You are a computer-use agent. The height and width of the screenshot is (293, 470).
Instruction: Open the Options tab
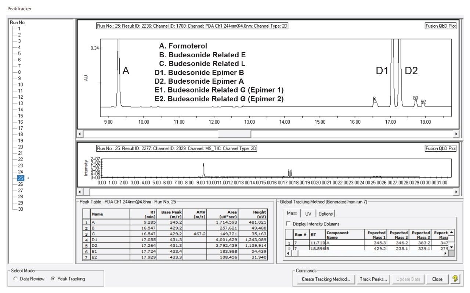point(325,214)
